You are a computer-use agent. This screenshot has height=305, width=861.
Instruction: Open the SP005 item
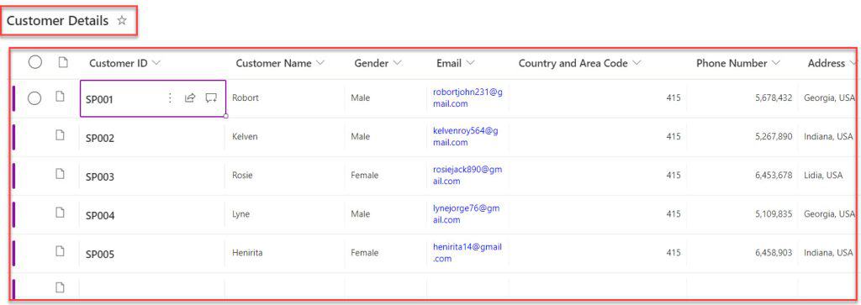100,255
